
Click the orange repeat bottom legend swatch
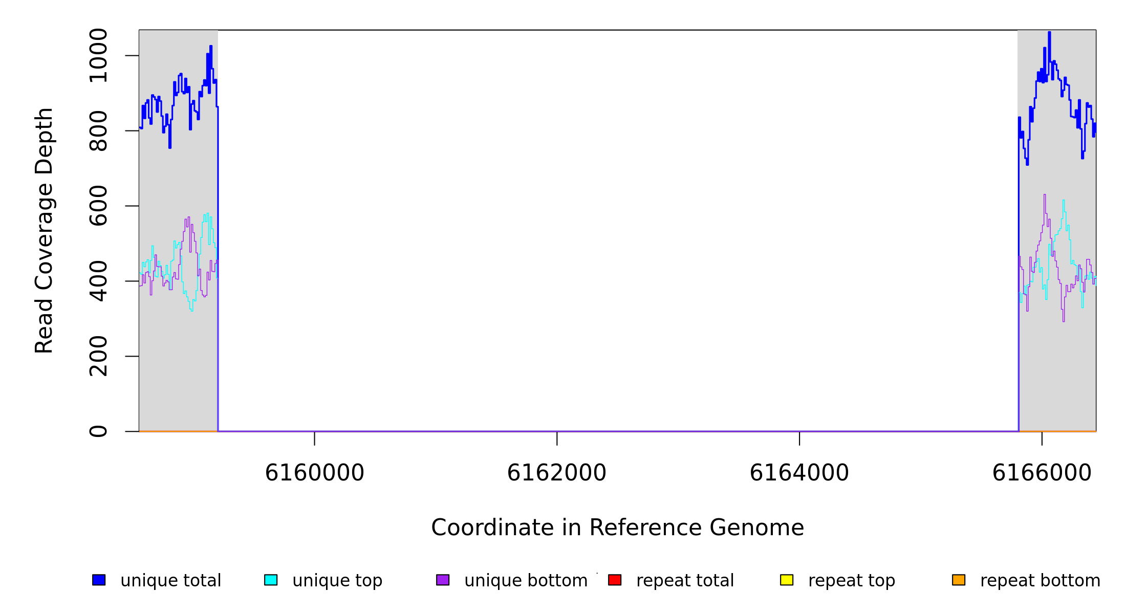[x=959, y=580]
